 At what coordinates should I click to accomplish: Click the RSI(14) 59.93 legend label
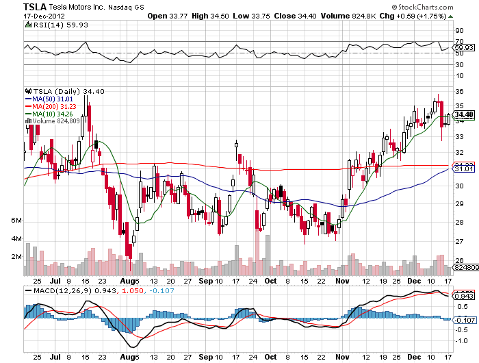[60, 25]
